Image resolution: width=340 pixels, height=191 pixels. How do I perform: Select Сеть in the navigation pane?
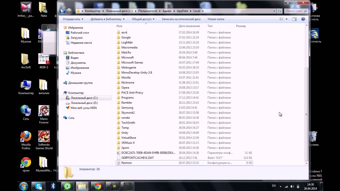point(71,118)
